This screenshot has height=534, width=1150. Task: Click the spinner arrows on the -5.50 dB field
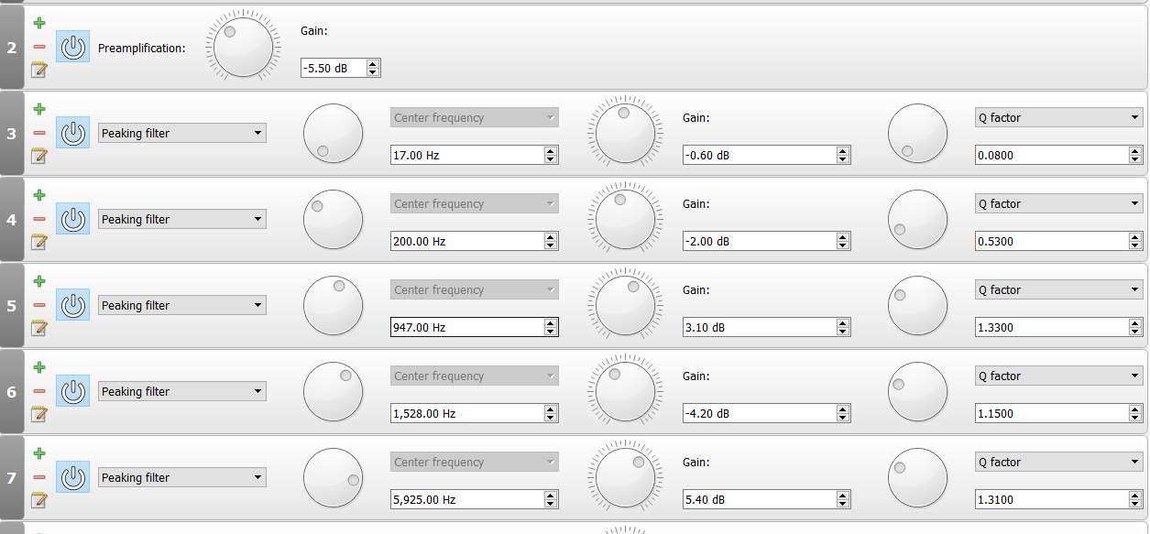pos(372,68)
